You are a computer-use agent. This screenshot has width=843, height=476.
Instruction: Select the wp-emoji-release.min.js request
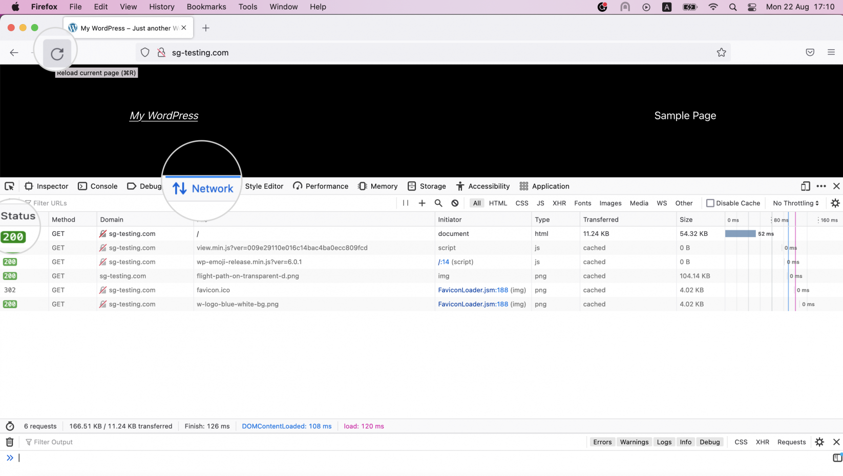(x=422, y=262)
